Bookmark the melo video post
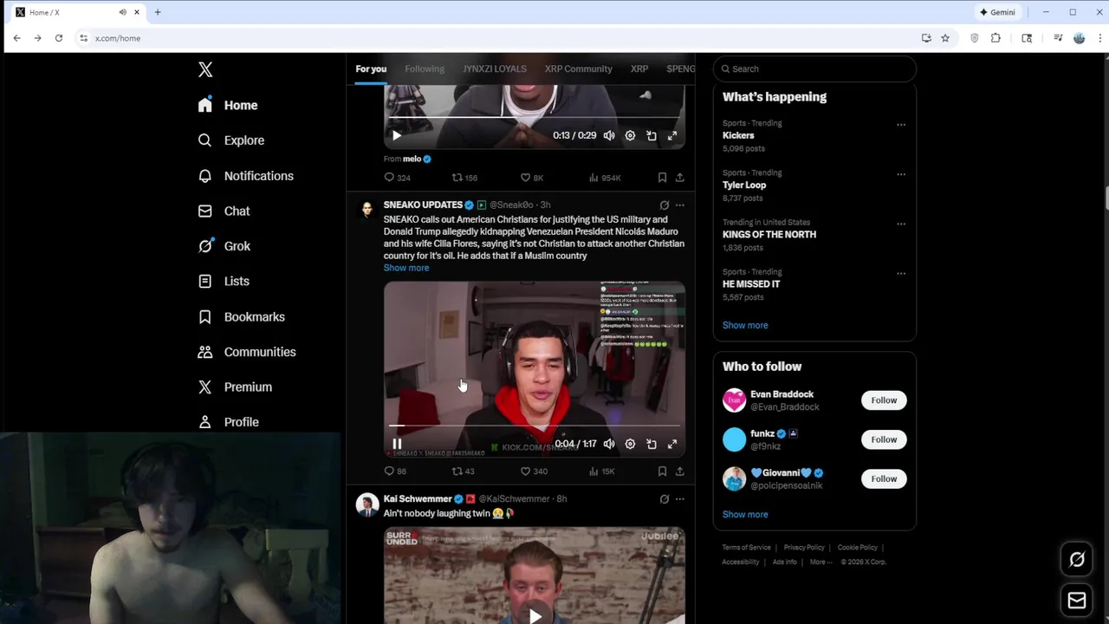Screen dimensions: 1109x624 tap(662, 178)
